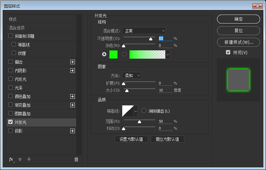Click the plus icon next to 描边
Image resolution: width=266 pixels, height=170 pixels.
click(x=72, y=62)
